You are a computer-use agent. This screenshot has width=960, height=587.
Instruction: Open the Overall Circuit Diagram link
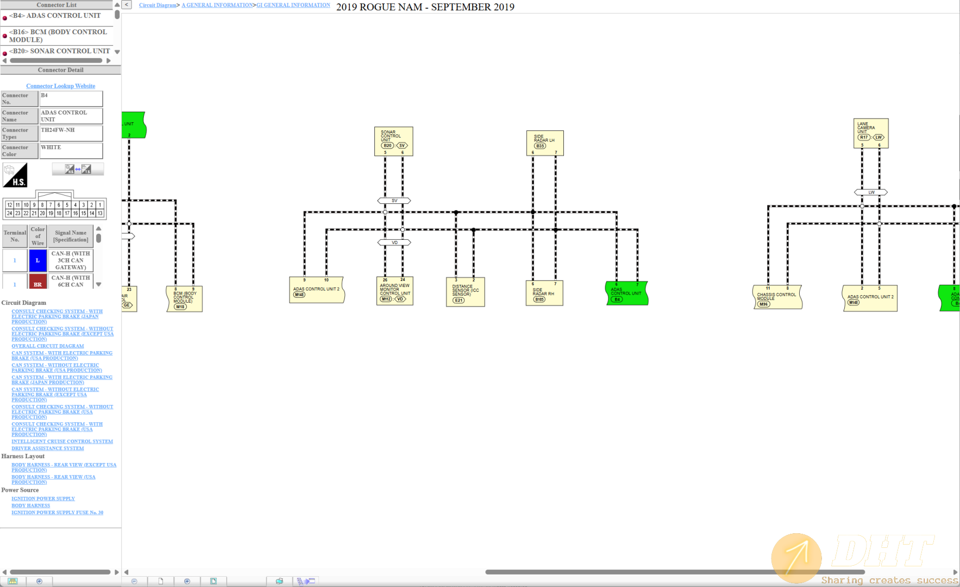click(x=48, y=346)
